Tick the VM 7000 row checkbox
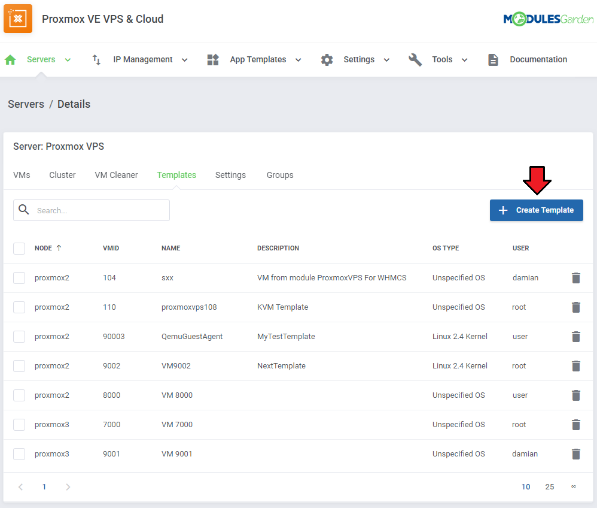This screenshot has width=597, height=508. 19,425
